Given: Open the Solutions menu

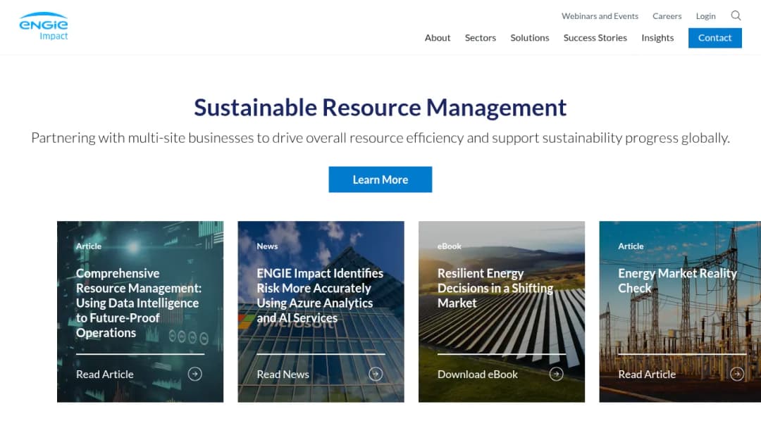Looking at the screenshot, I should [x=529, y=38].
